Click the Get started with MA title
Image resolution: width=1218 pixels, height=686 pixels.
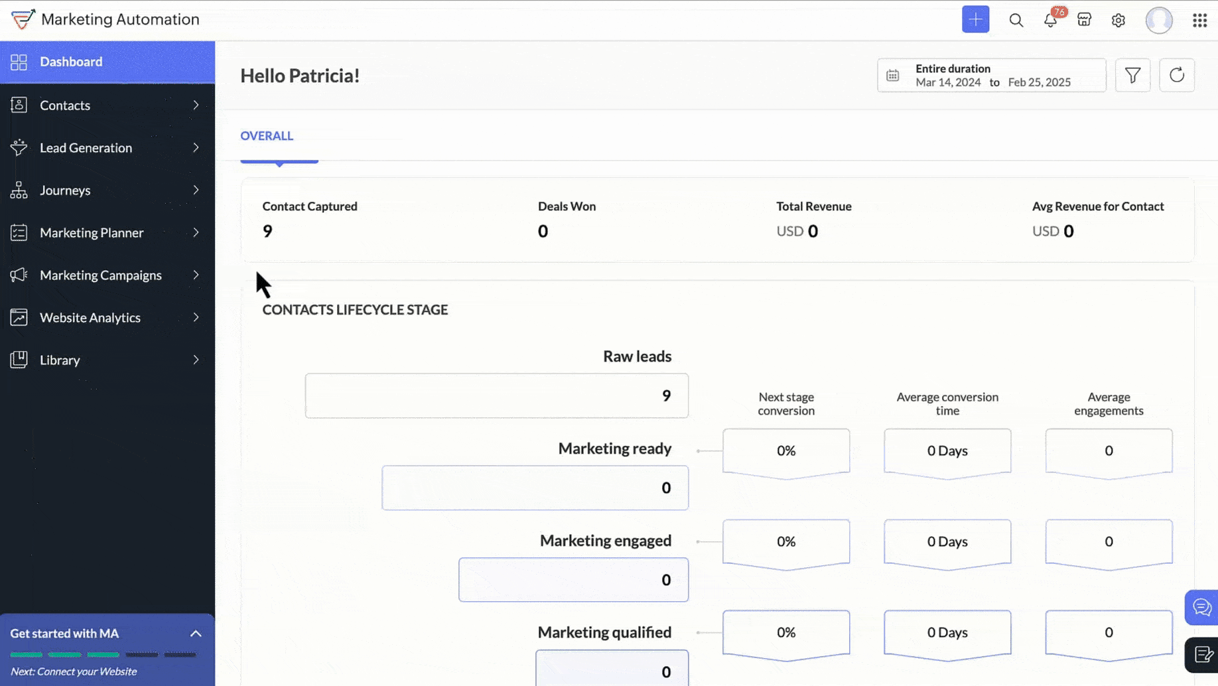[64, 634]
